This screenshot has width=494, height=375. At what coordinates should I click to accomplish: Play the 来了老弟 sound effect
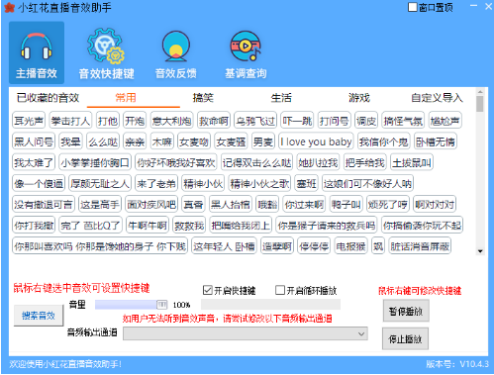pos(156,183)
